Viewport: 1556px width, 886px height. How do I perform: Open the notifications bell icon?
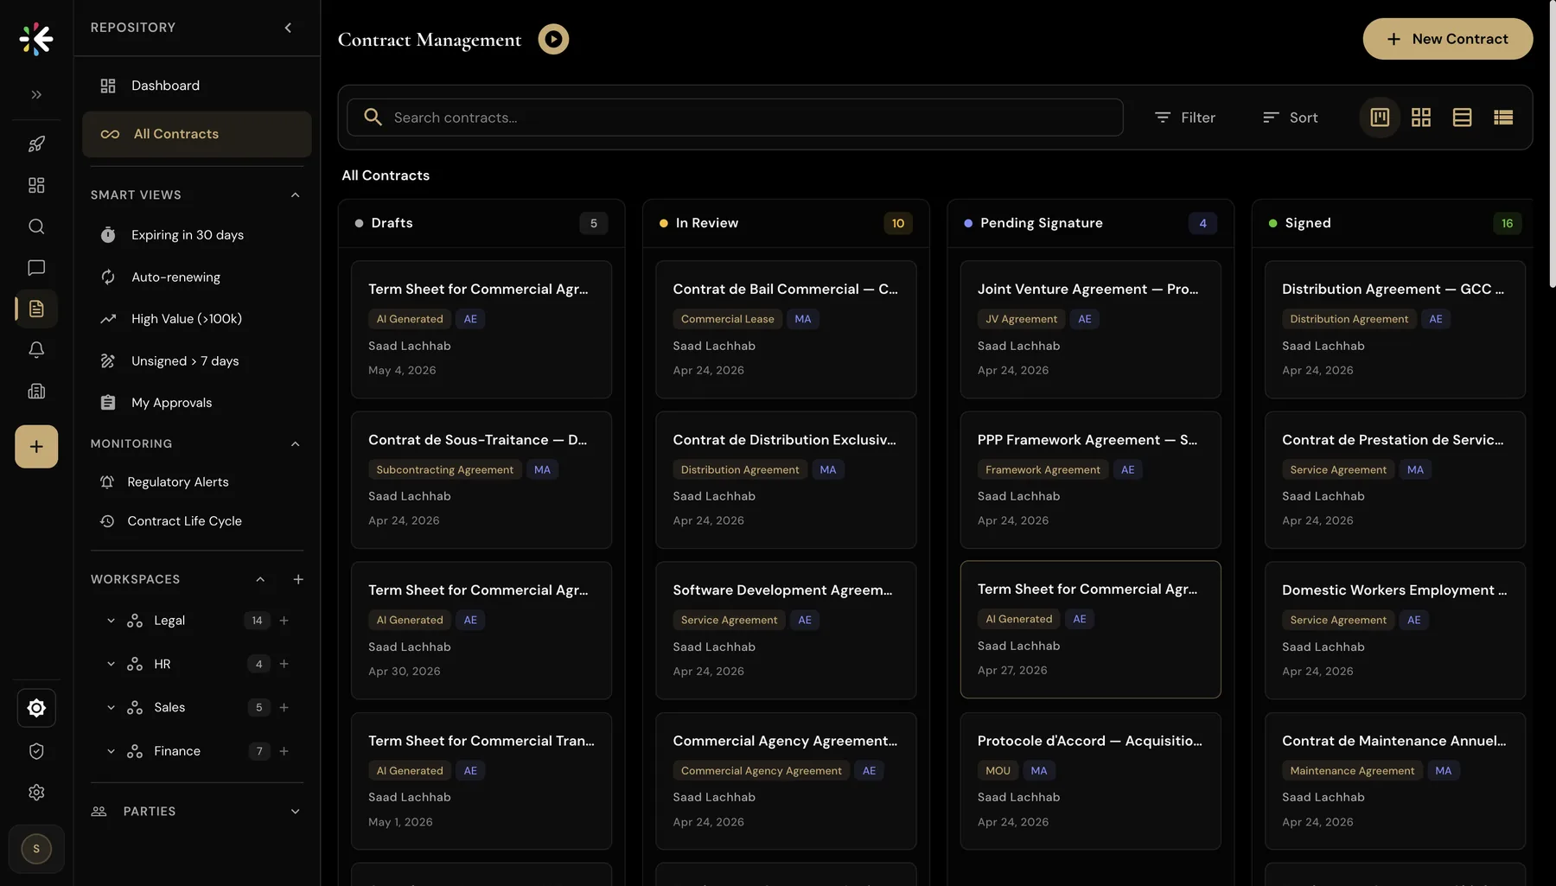coord(36,350)
